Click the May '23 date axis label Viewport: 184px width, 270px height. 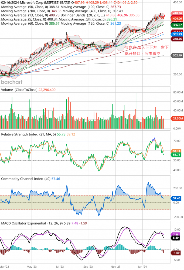[32, 266]
